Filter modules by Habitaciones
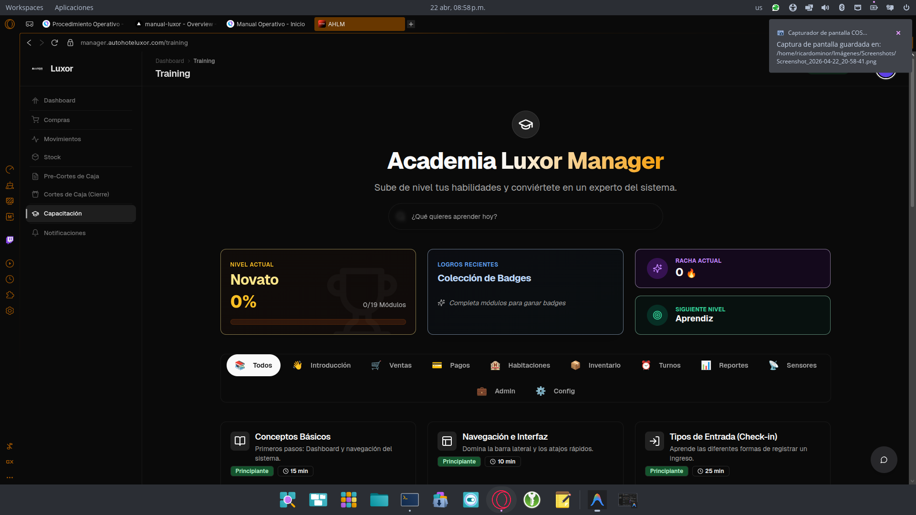The width and height of the screenshot is (916, 515). (x=520, y=365)
